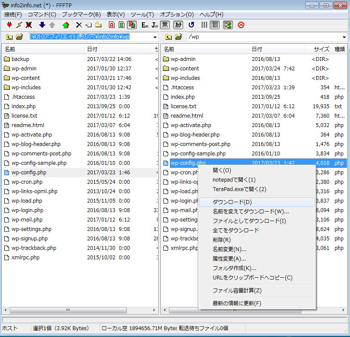Image resolution: width=350 pixels, height=337 pixels.
Task: Open the コマンド(C) menu
Action: [42, 15]
